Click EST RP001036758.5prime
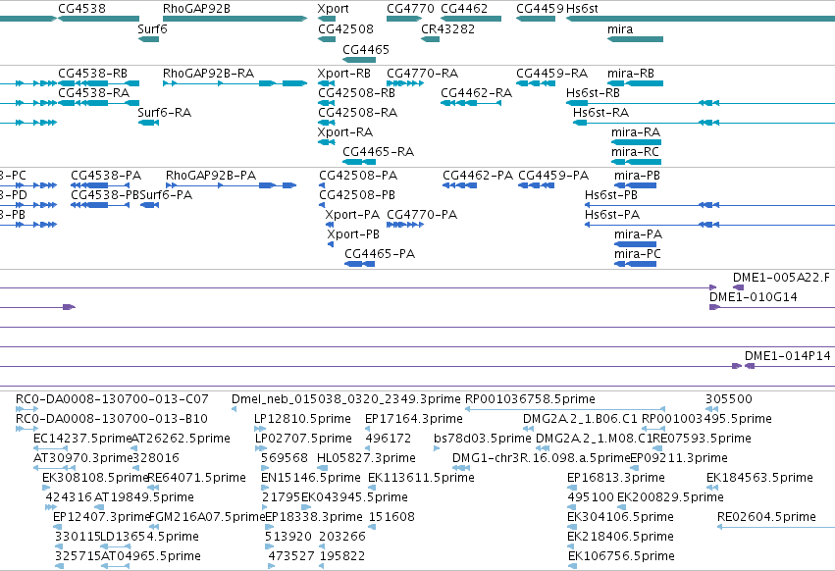This screenshot has height=571, width=835. pyautogui.click(x=531, y=399)
